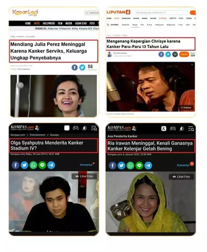Viewport: 207px width, 252px height.
Task: Share the Olga Syahputra article via Telegram
Action: pos(51,165)
